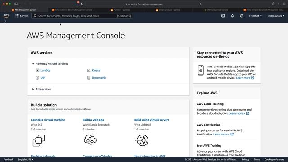Viewport: 288px width, 162px height.
Task: Switch to the DynamoDB Management Console tab
Action: tap(264, 10)
